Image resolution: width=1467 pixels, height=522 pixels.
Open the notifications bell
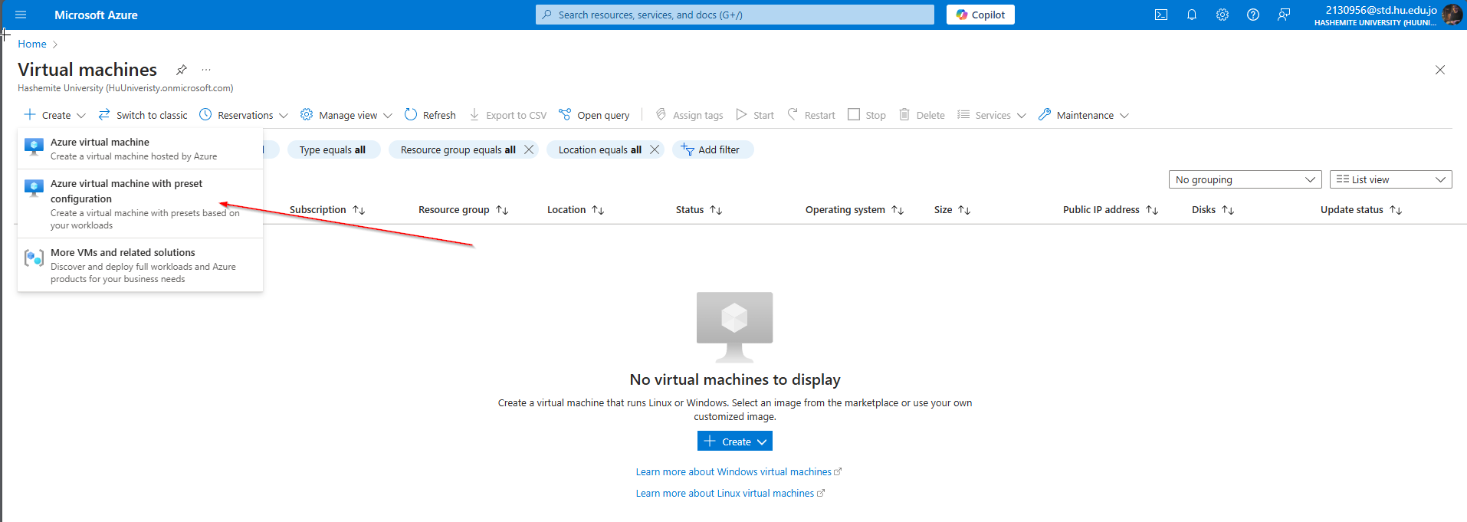1192,15
